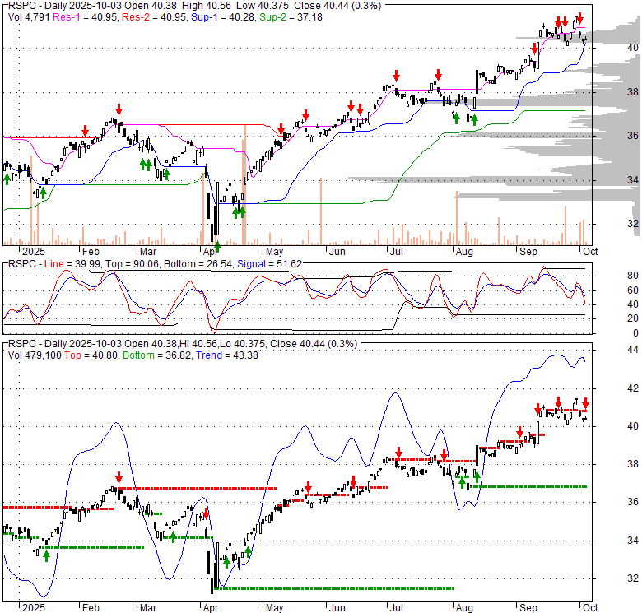Image resolution: width=642 pixels, height=613 pixels.
Task: Click the red arrow above early July in the top chart
Action: tap(396, 74)
